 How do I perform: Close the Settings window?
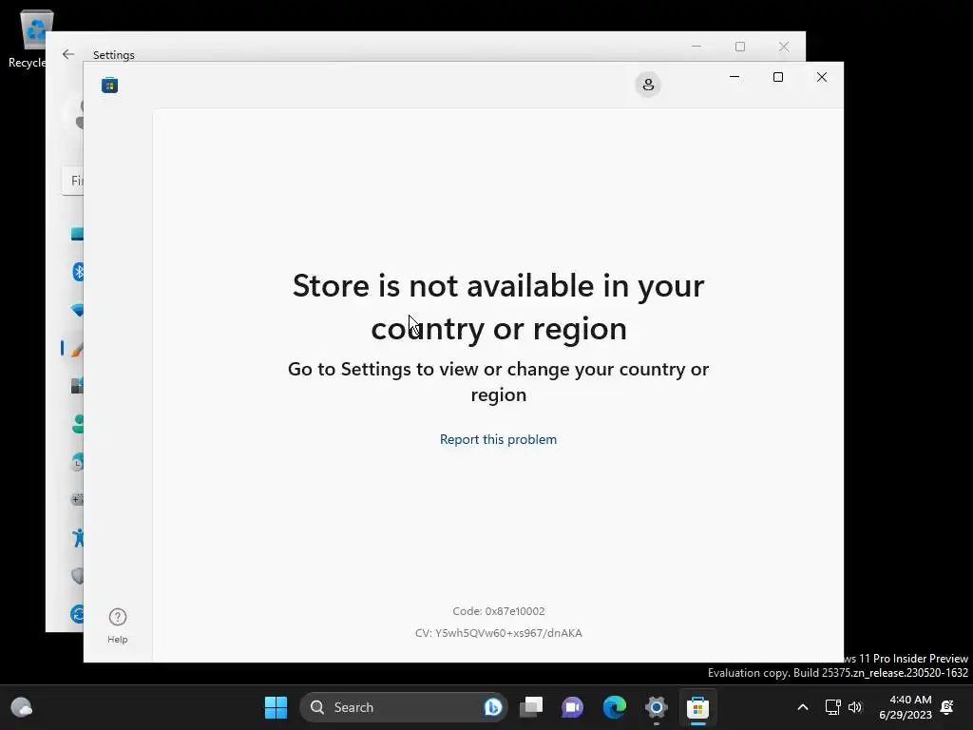pyautogui.click(x=784, y=47)
